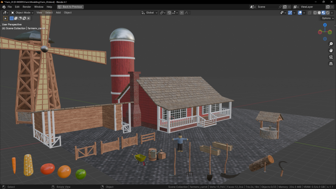Click the blue Z axis gizmo ball

pos(325,25)
